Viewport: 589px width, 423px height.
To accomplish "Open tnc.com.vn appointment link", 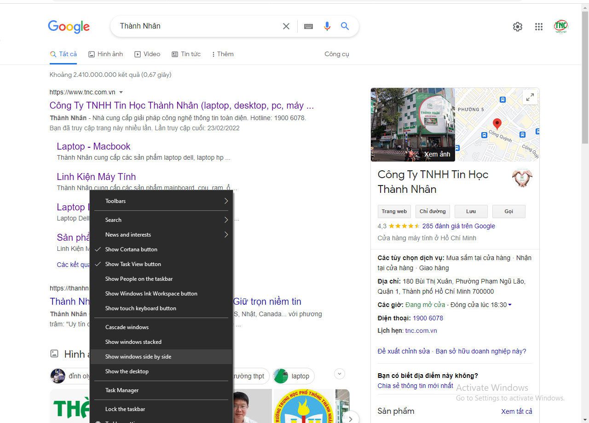I will pos(421,330).
